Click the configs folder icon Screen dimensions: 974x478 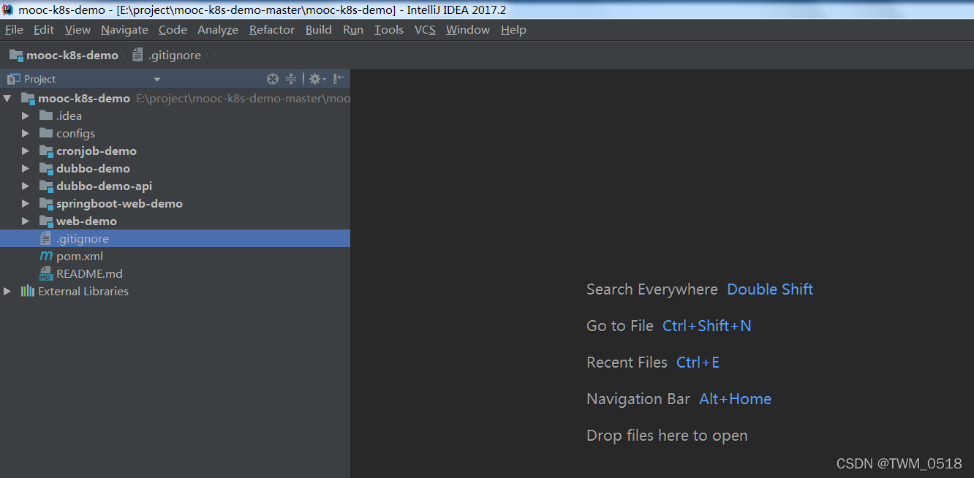(x=46, y=133)
